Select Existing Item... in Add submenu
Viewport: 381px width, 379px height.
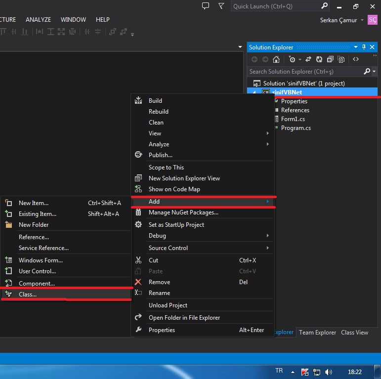click(66, 214)
